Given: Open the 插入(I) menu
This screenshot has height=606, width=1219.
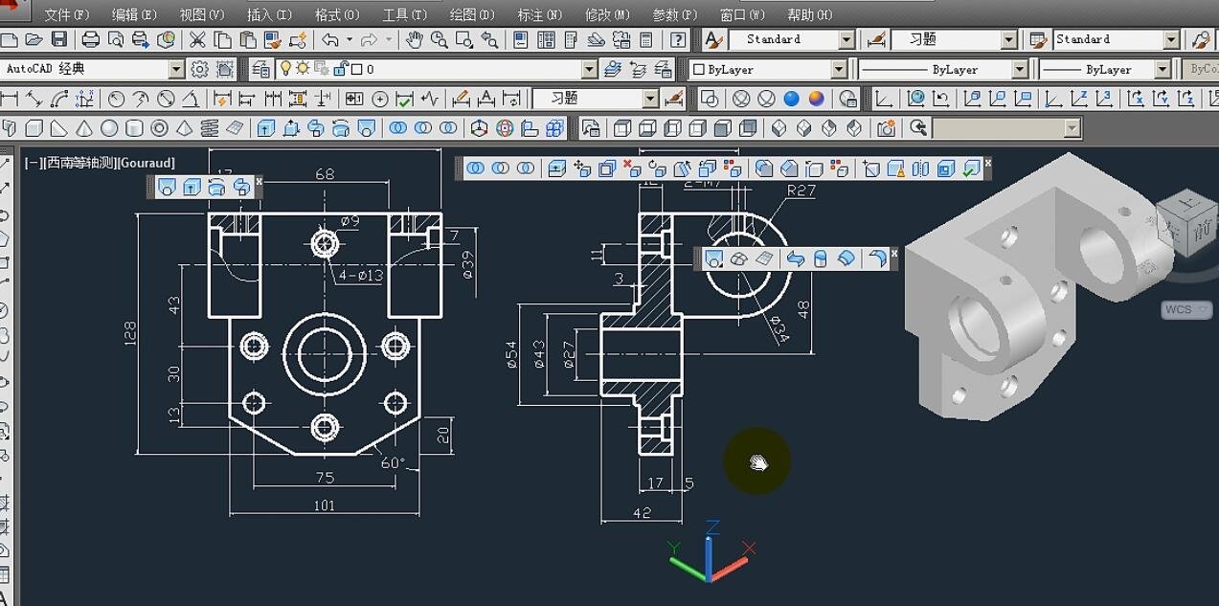Looking at the screenshot, I should click(x=269, y=14).
